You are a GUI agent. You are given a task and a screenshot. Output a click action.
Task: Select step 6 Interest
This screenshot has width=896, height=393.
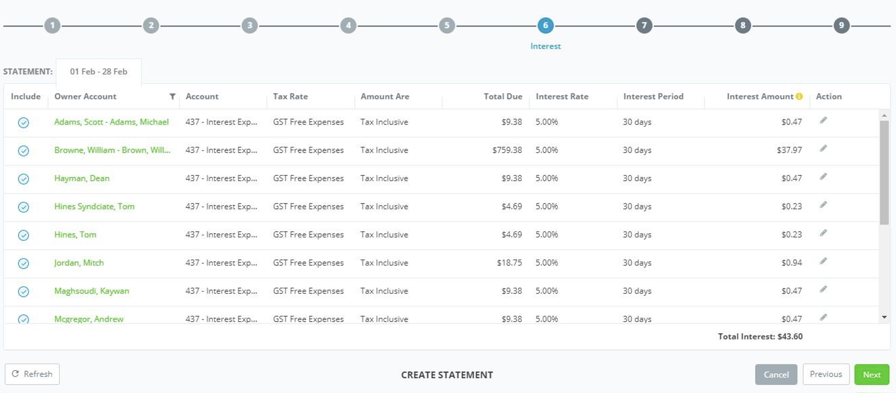(545, 25)
